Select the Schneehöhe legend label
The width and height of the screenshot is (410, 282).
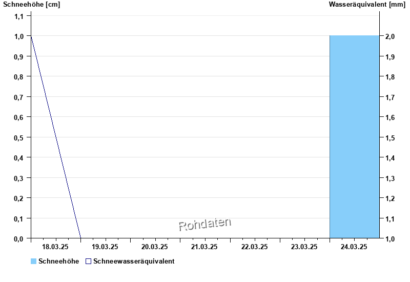pos(58,261)
